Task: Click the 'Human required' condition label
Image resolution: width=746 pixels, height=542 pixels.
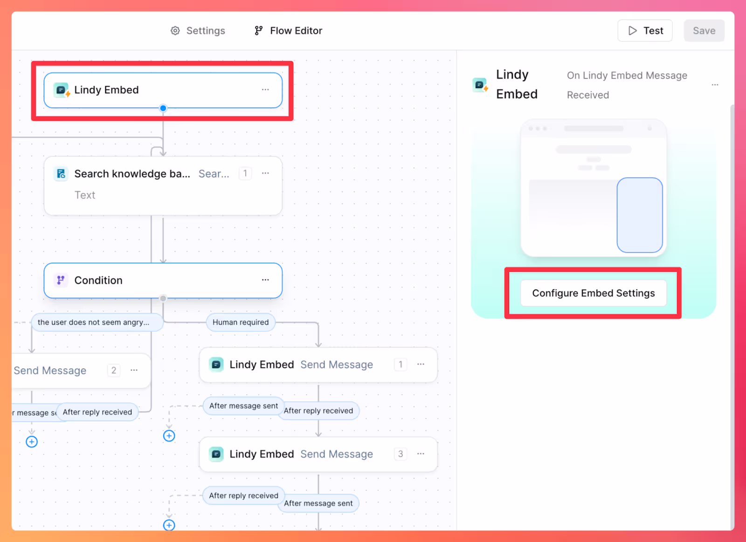Action: point(241,322)
